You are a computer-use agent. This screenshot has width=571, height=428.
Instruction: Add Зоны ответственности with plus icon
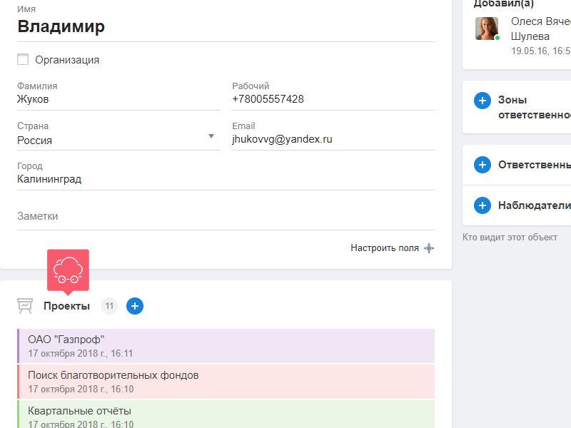482,101
